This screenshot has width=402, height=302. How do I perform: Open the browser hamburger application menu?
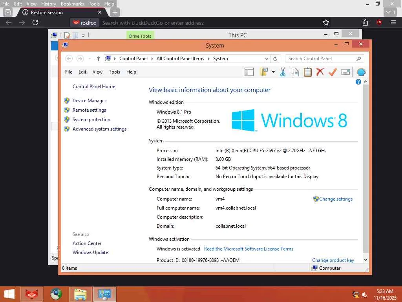[393, 22]
